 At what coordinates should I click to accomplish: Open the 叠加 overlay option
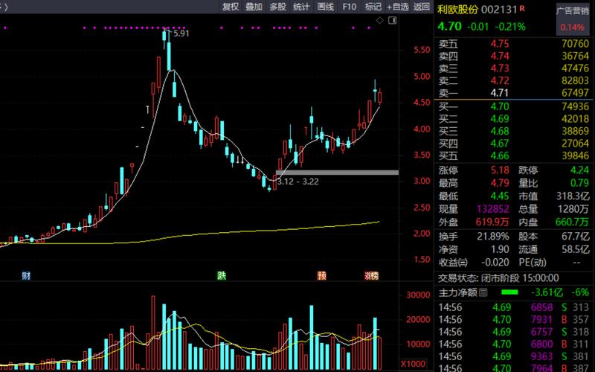click(x=254, y=7)
